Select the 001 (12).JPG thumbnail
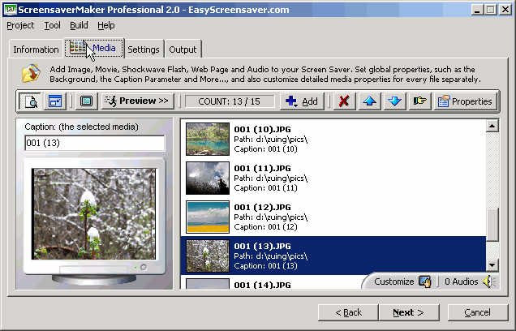The image size is (516, 331). (x=208, y=217)
